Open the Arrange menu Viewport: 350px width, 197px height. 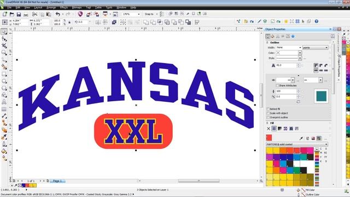click(51, 8)
